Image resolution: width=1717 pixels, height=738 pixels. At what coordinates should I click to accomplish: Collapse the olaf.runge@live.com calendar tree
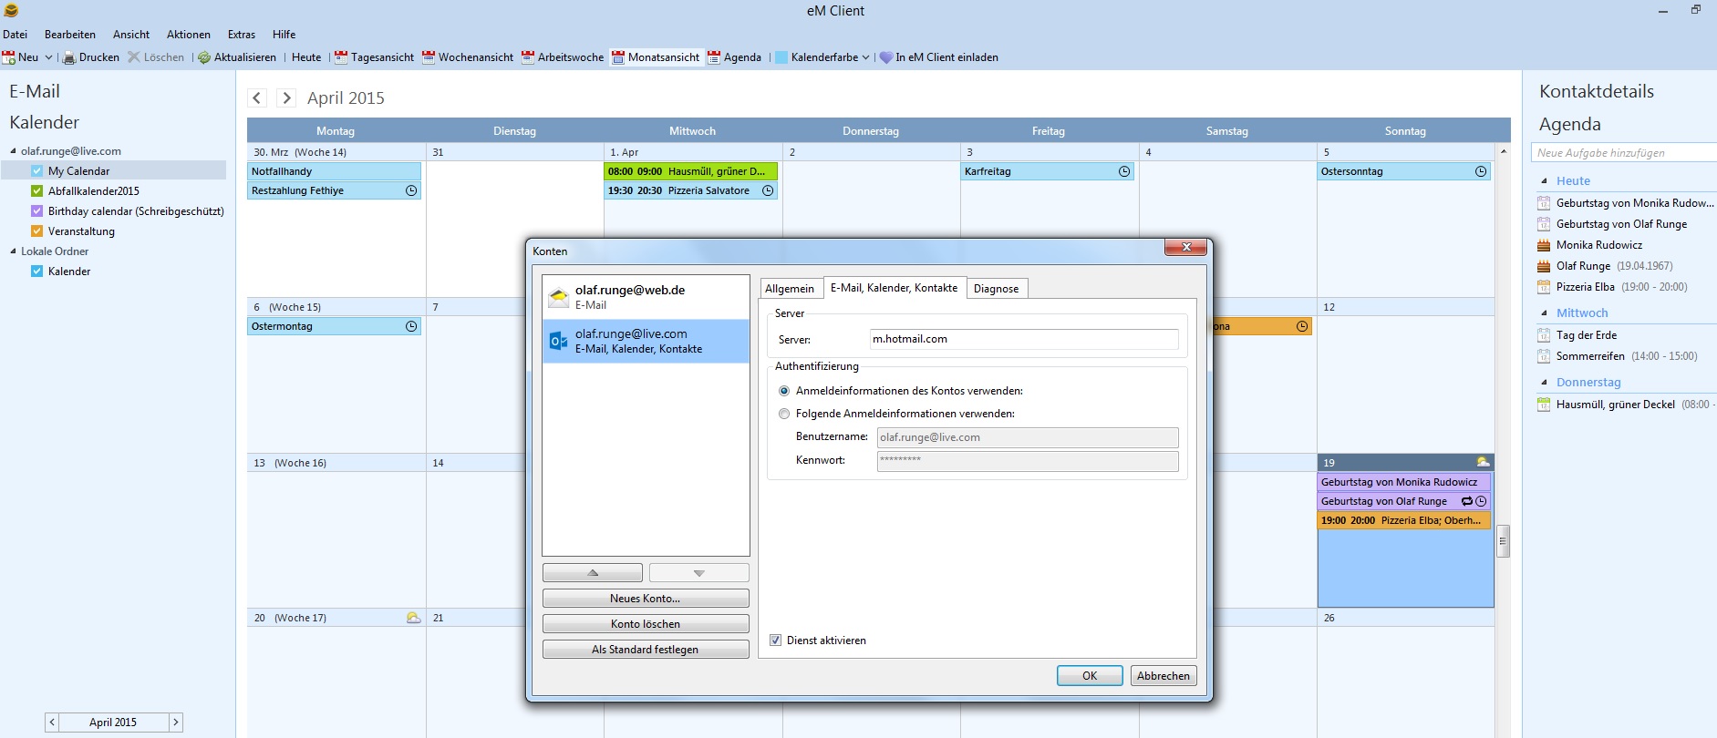point(13,151)
